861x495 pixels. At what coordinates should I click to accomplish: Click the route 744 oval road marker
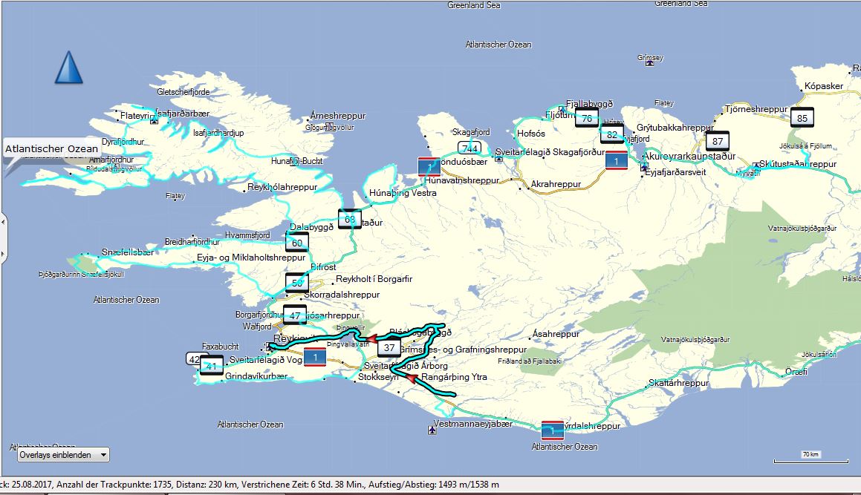[x=469, y=148]
